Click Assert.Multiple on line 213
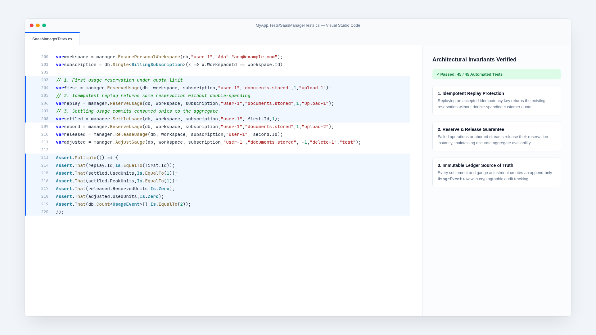The width and height of the screenshot is (596, 335). (76, 158)
